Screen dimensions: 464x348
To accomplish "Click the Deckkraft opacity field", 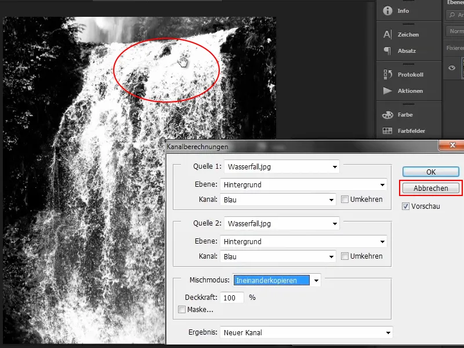I will coord(232,298).
